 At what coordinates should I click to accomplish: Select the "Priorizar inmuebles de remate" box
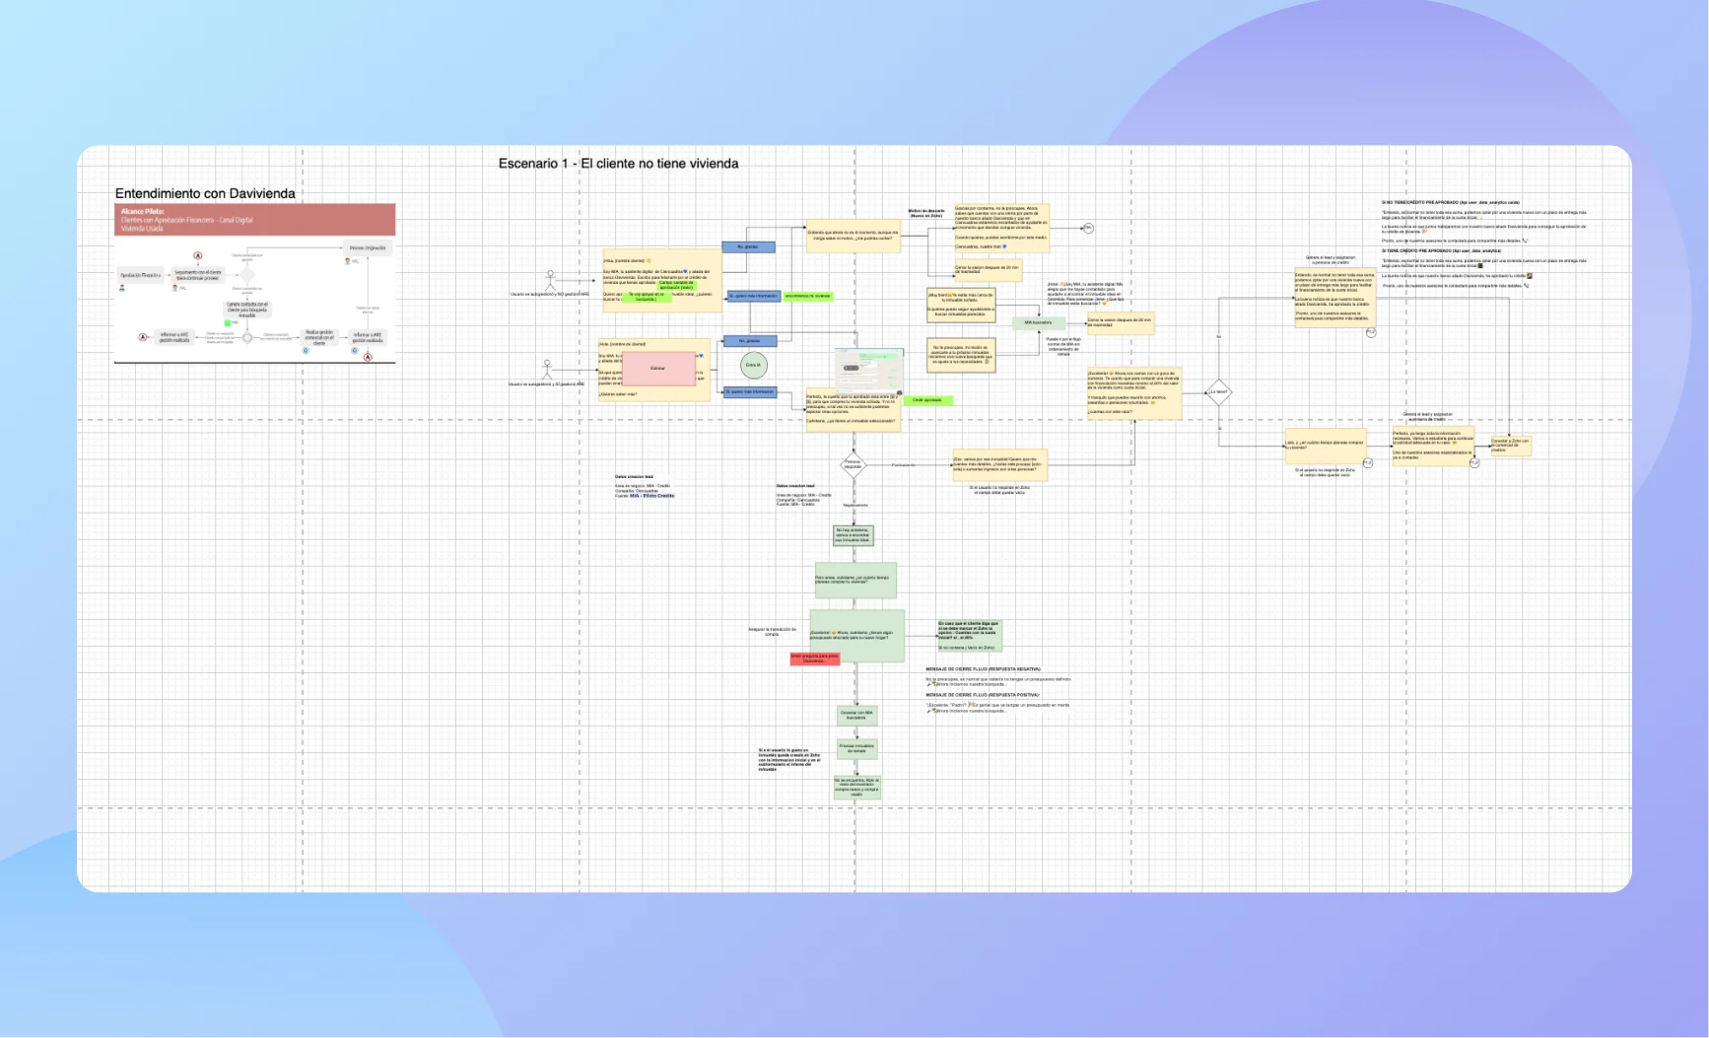[856, 748]
